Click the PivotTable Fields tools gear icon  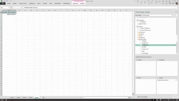(x=175, y=15)
